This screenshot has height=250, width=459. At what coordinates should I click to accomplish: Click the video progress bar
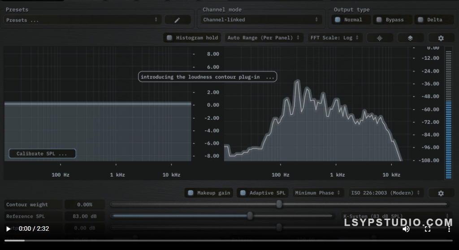(229, 241)
